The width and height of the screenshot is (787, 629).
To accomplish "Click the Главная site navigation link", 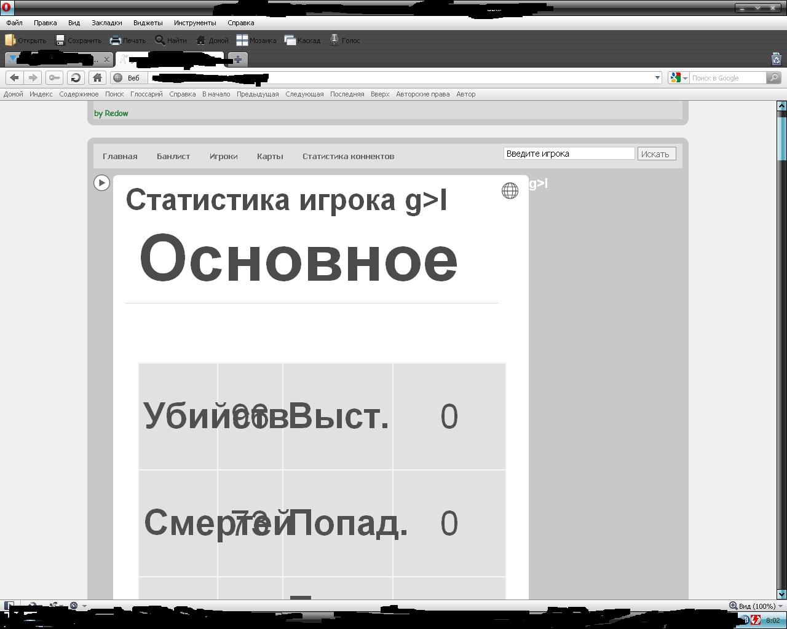I will [x=120, y=156].
